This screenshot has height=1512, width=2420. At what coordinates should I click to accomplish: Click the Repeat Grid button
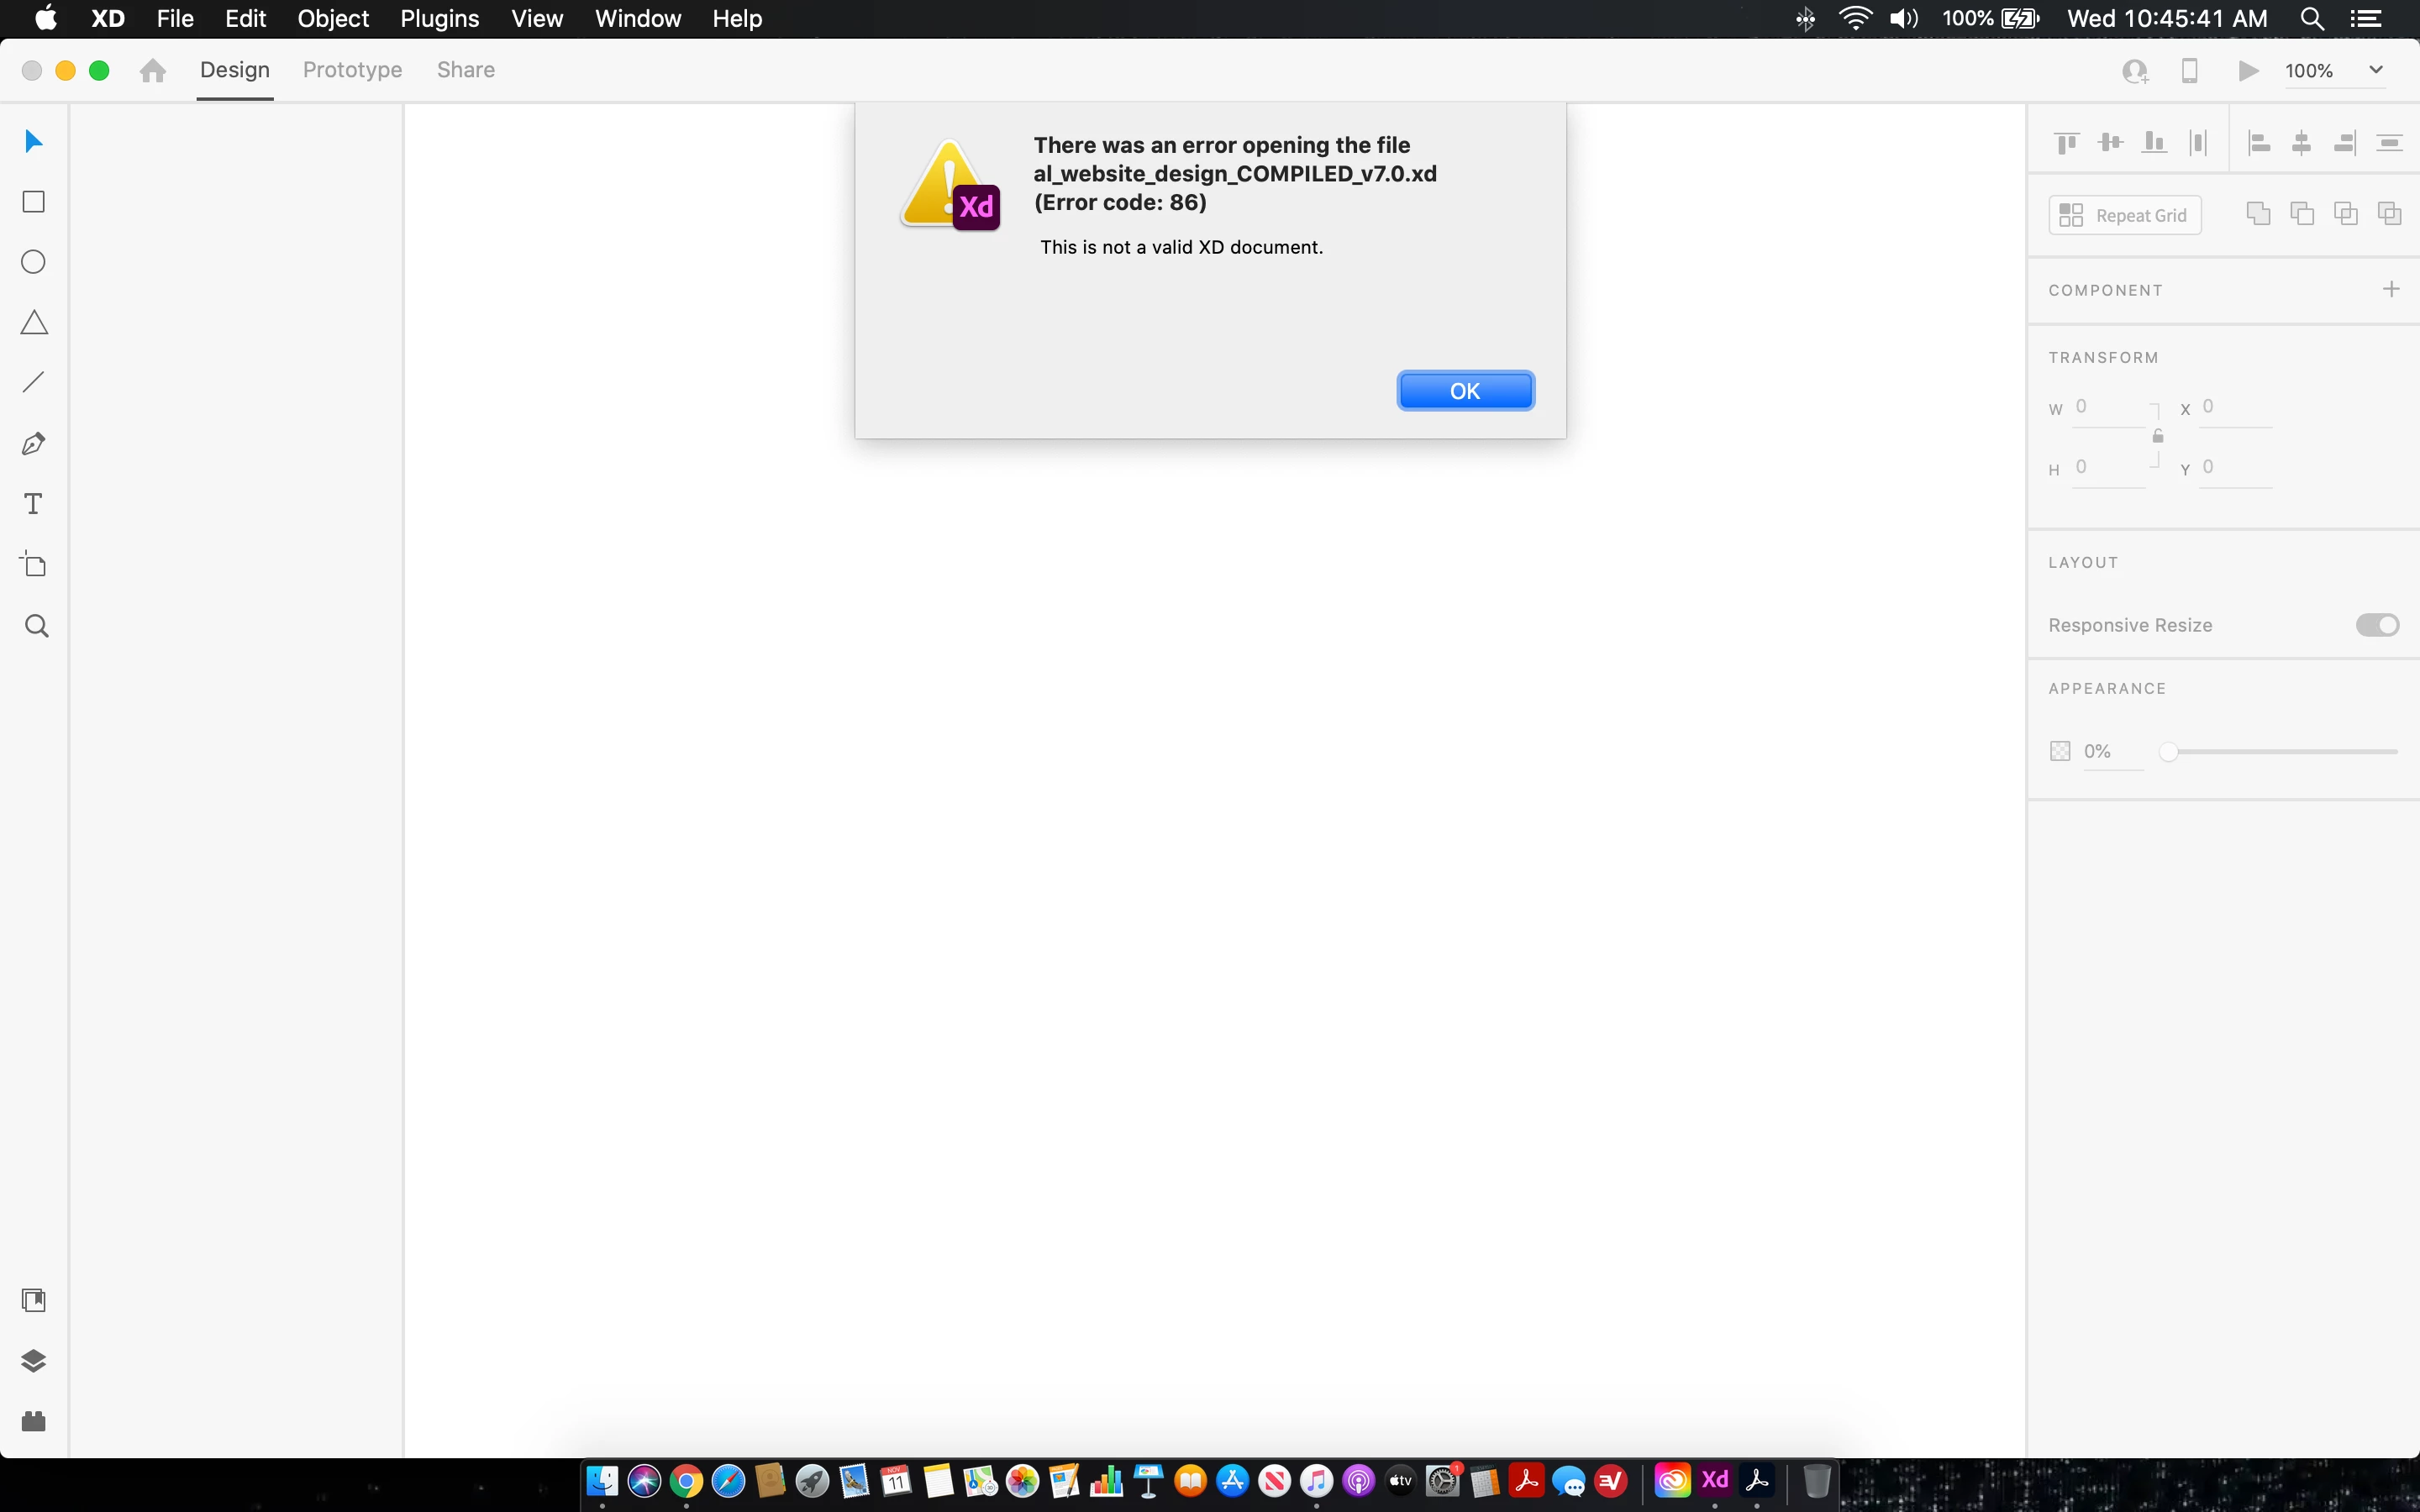[x=2125, y=215]
